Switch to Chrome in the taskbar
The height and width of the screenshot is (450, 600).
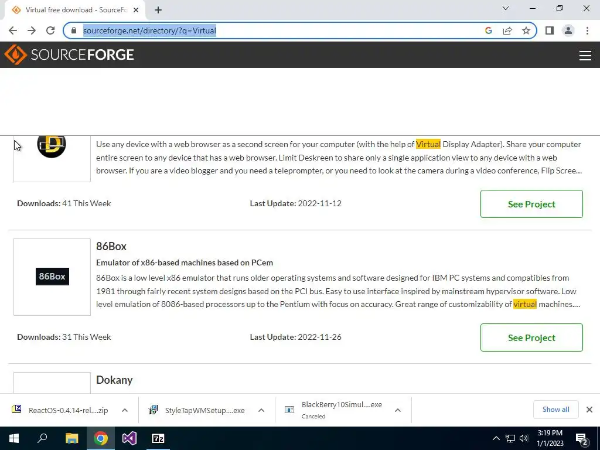click(x=101, y=438)
